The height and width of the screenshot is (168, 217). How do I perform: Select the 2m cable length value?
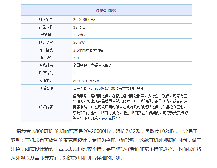point(76,58)
